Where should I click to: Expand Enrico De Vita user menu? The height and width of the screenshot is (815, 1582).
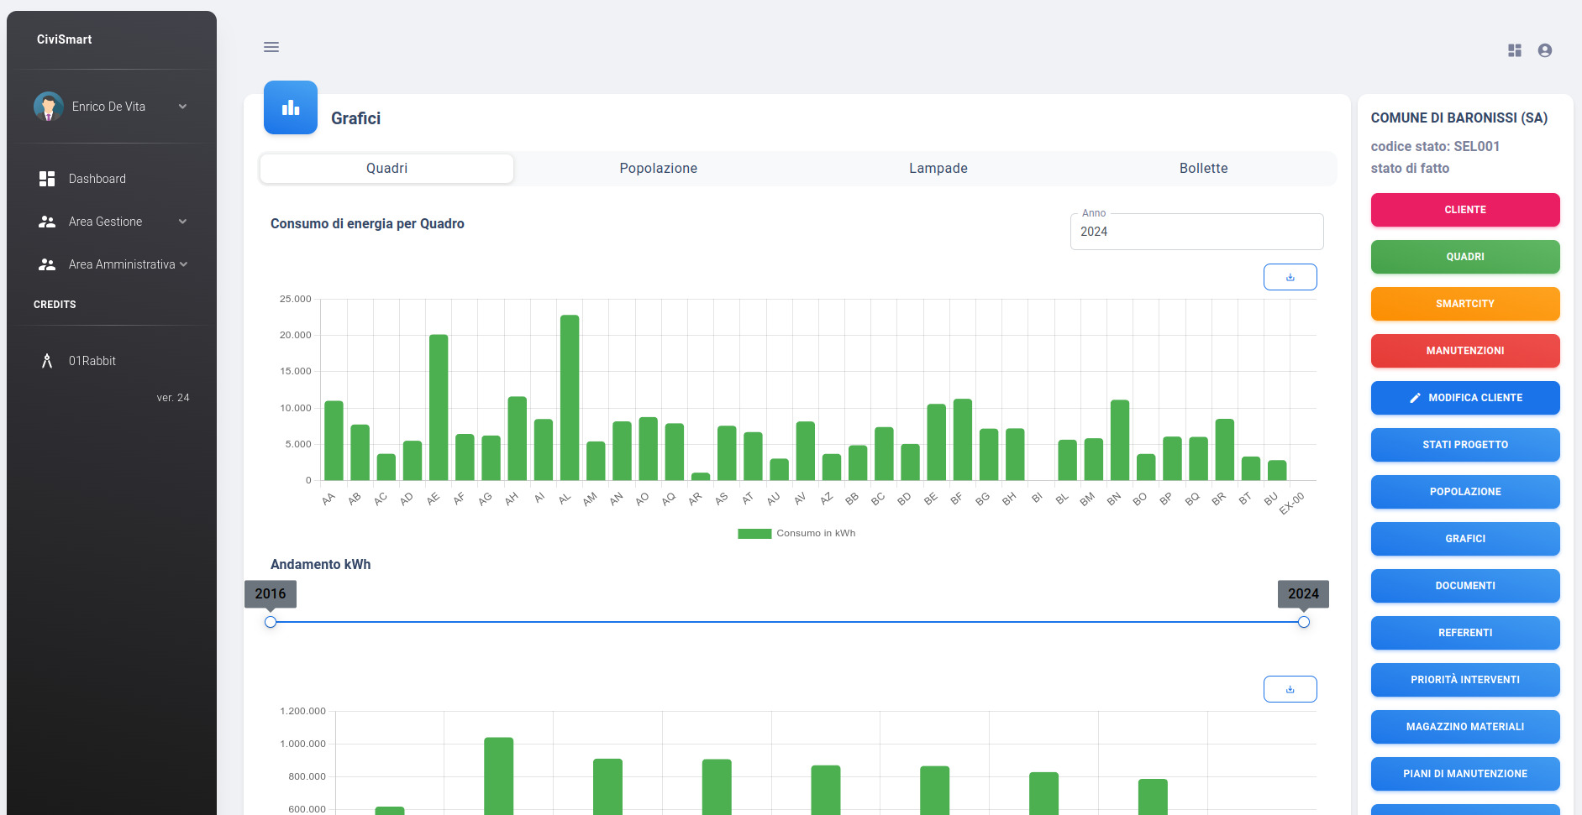[x=182, y=107]
